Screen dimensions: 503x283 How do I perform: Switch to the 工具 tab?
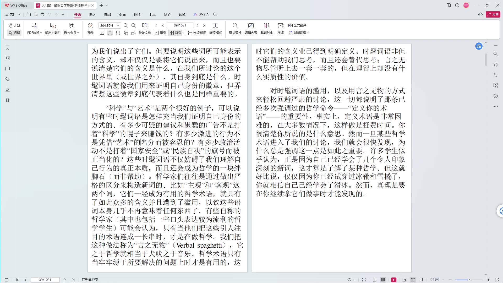pos(152,15)
